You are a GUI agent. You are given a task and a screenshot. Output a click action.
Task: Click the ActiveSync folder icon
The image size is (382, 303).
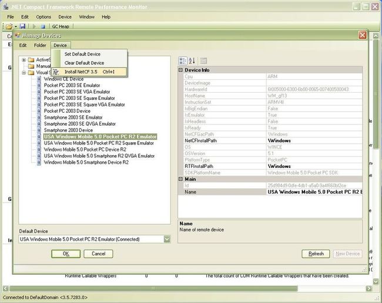click(x=31, y=60)
